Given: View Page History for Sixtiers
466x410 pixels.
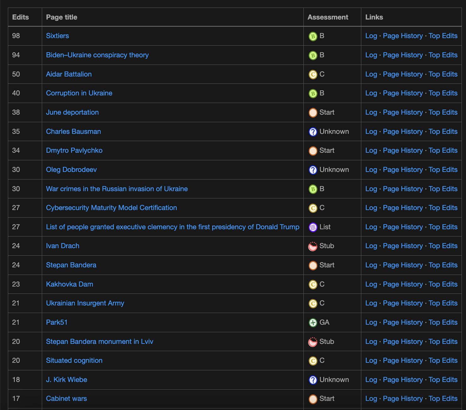Looking at the screenshot, I should point(403,36).
